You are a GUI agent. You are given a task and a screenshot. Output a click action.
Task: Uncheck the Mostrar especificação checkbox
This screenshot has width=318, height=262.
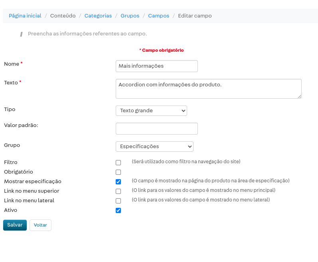pyautogui.click(x=118, y=182)
